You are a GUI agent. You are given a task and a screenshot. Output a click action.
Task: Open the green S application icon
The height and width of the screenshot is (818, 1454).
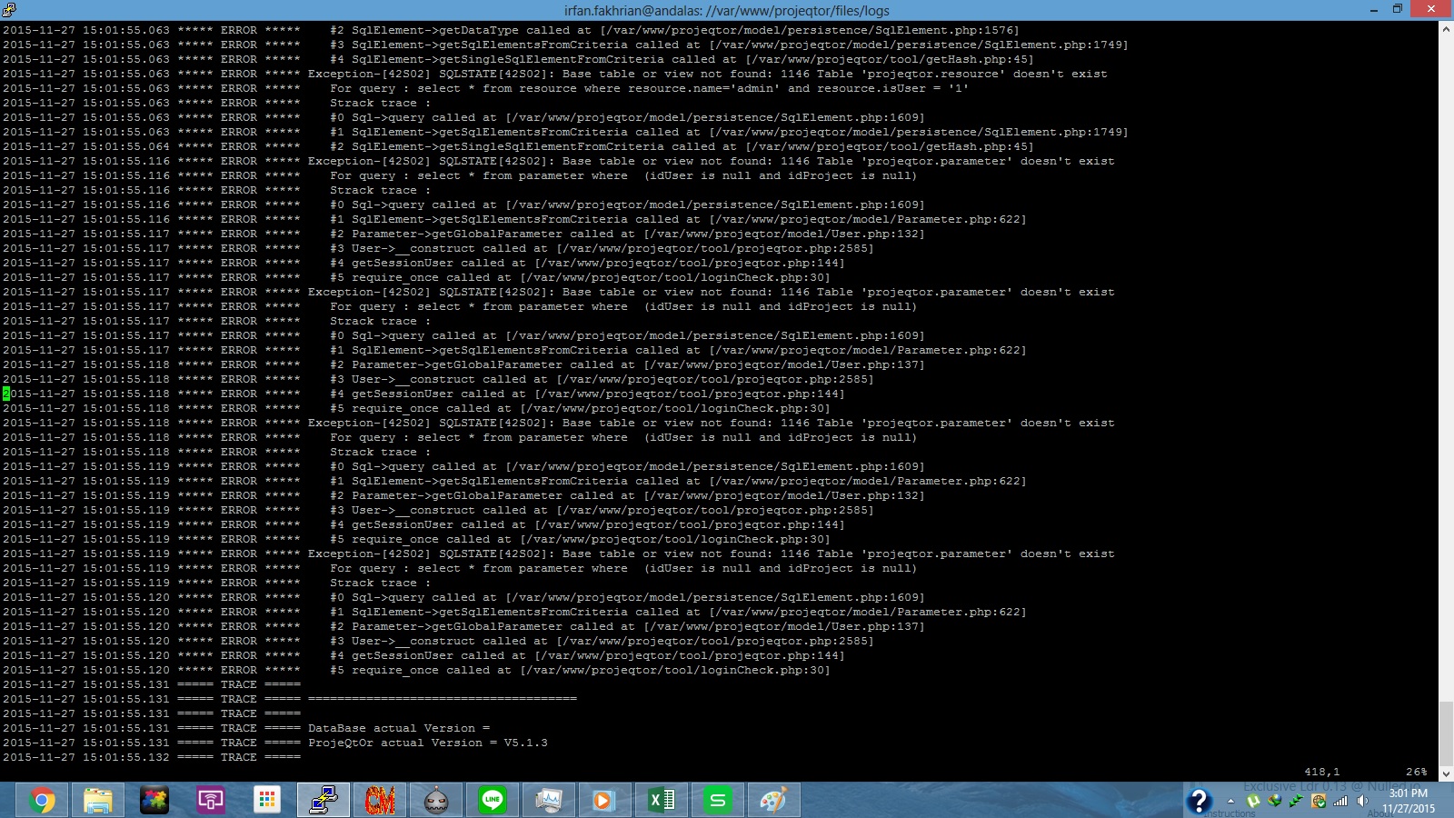click(x=717, y=801)
